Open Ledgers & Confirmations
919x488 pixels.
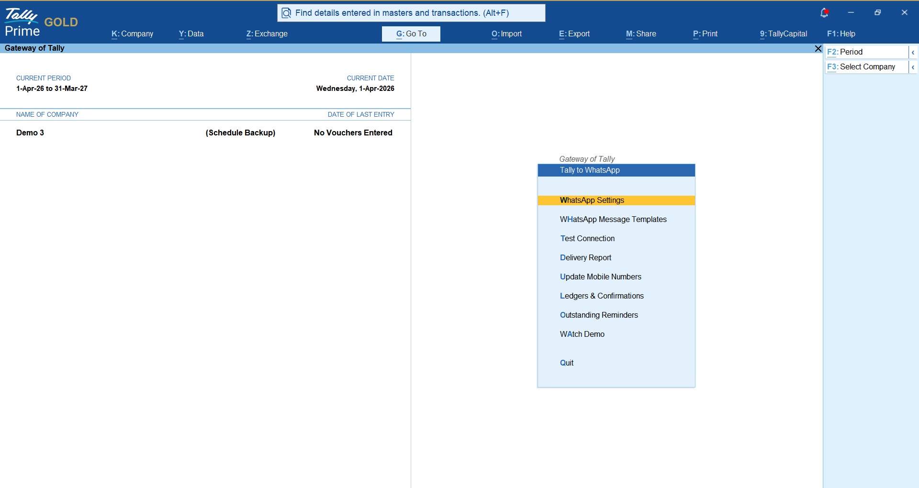602,296
